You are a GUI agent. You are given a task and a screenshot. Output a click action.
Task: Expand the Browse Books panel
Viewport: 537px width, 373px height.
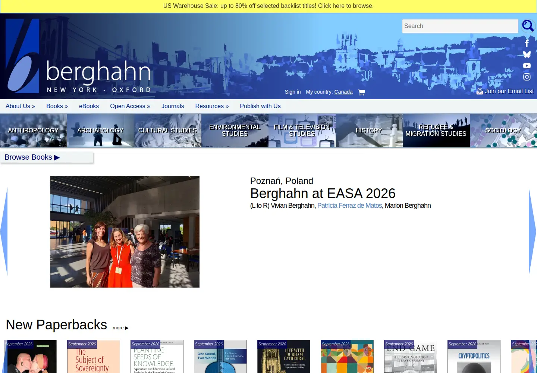coord(47,157)
